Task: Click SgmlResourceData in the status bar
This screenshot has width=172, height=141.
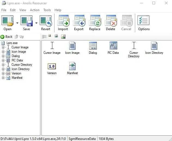Action: (82, 139)
